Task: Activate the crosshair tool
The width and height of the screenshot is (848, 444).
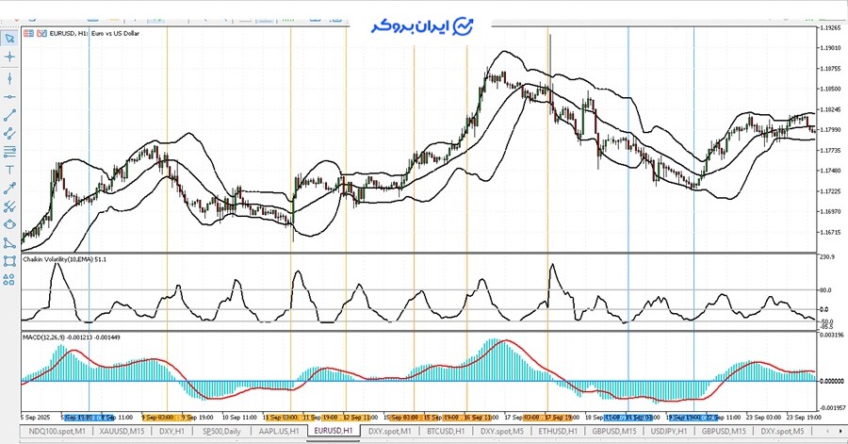Action: 9,57
